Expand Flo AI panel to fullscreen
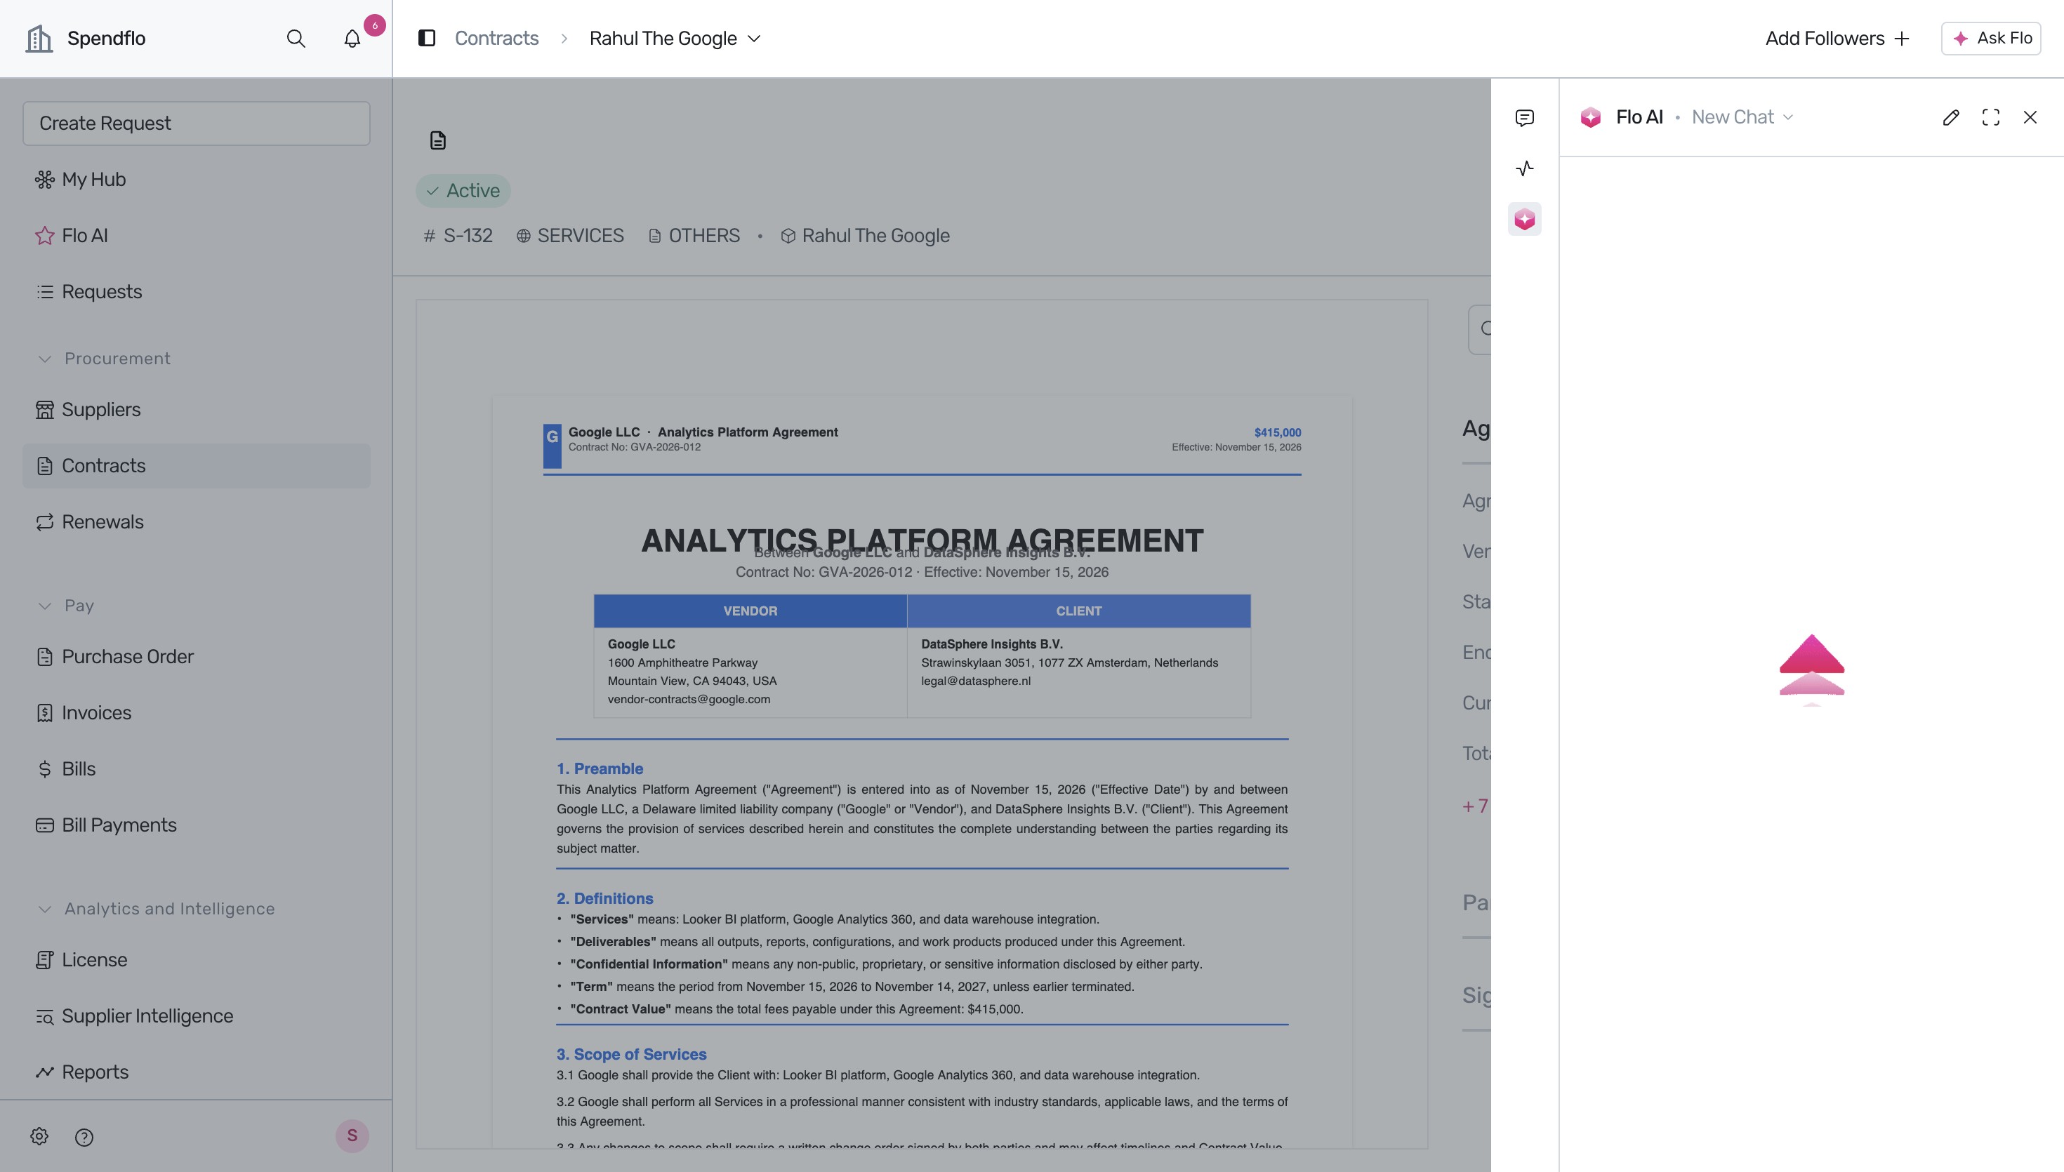Screen dimensions: 2064x1172 click(x=1991, y=117)
